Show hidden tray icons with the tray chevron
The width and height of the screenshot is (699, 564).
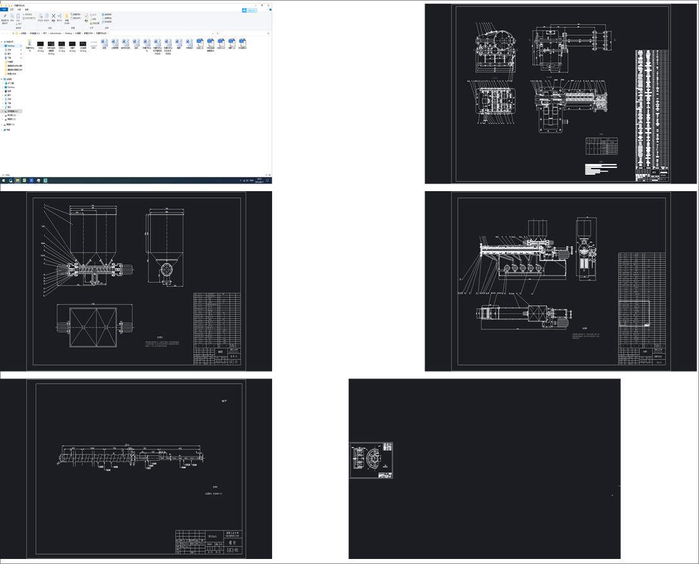click(x=241, y=180)
